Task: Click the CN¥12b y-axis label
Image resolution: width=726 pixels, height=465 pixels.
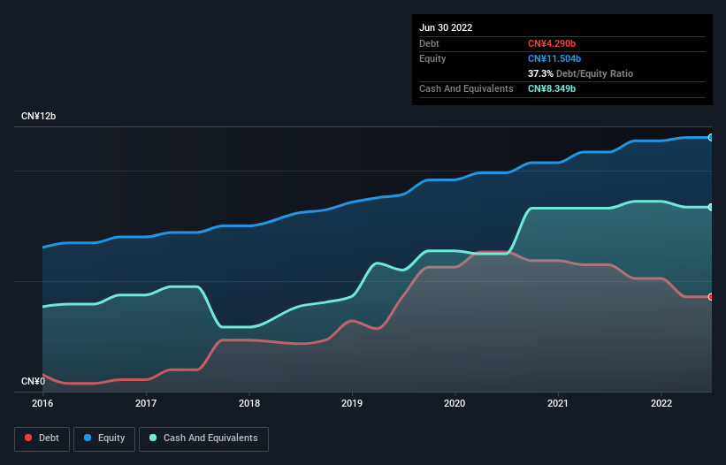Action: [38, 116]
